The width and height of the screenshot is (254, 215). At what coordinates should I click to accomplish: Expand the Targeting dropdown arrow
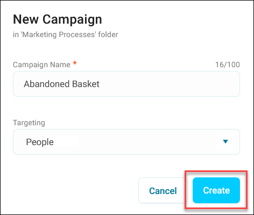[x=225, y=142]
